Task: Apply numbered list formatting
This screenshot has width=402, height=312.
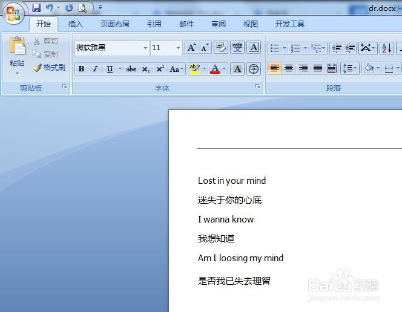Action: pos(295,48)
